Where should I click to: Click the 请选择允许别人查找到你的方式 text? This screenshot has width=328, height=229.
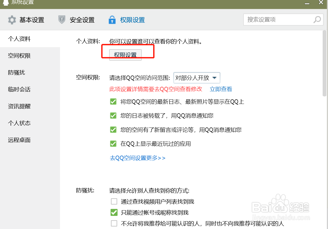point(149,191)
